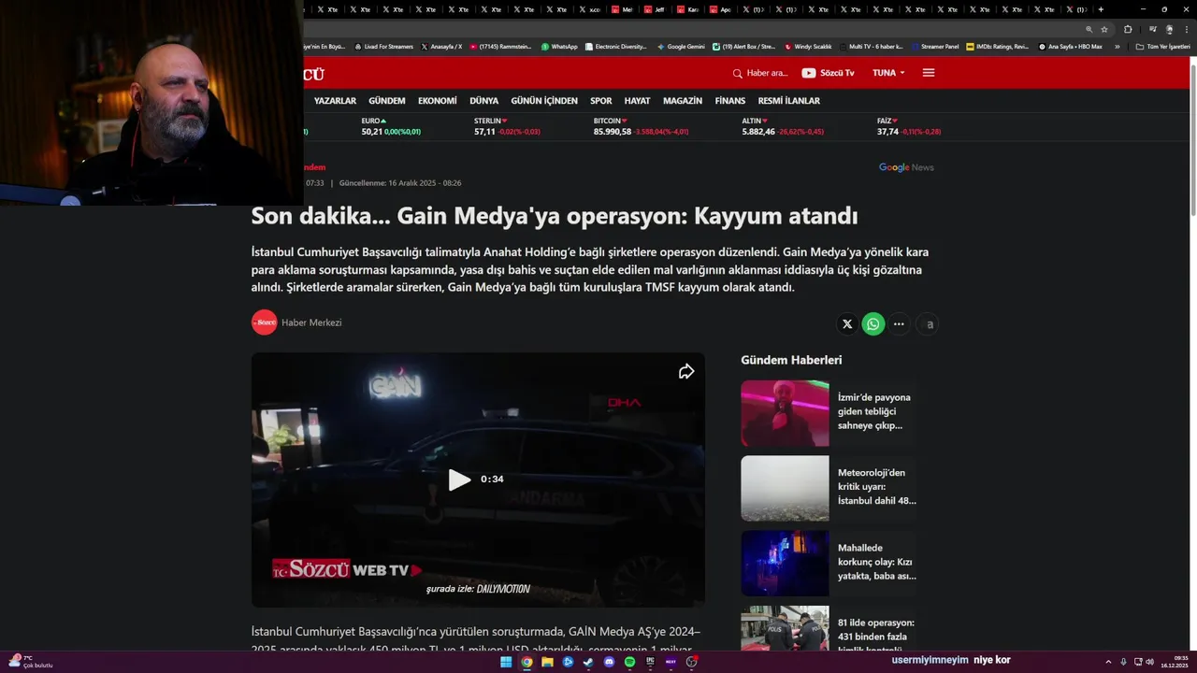
Task: Go to the HAYAT section
Action: [x=637, y=101]
